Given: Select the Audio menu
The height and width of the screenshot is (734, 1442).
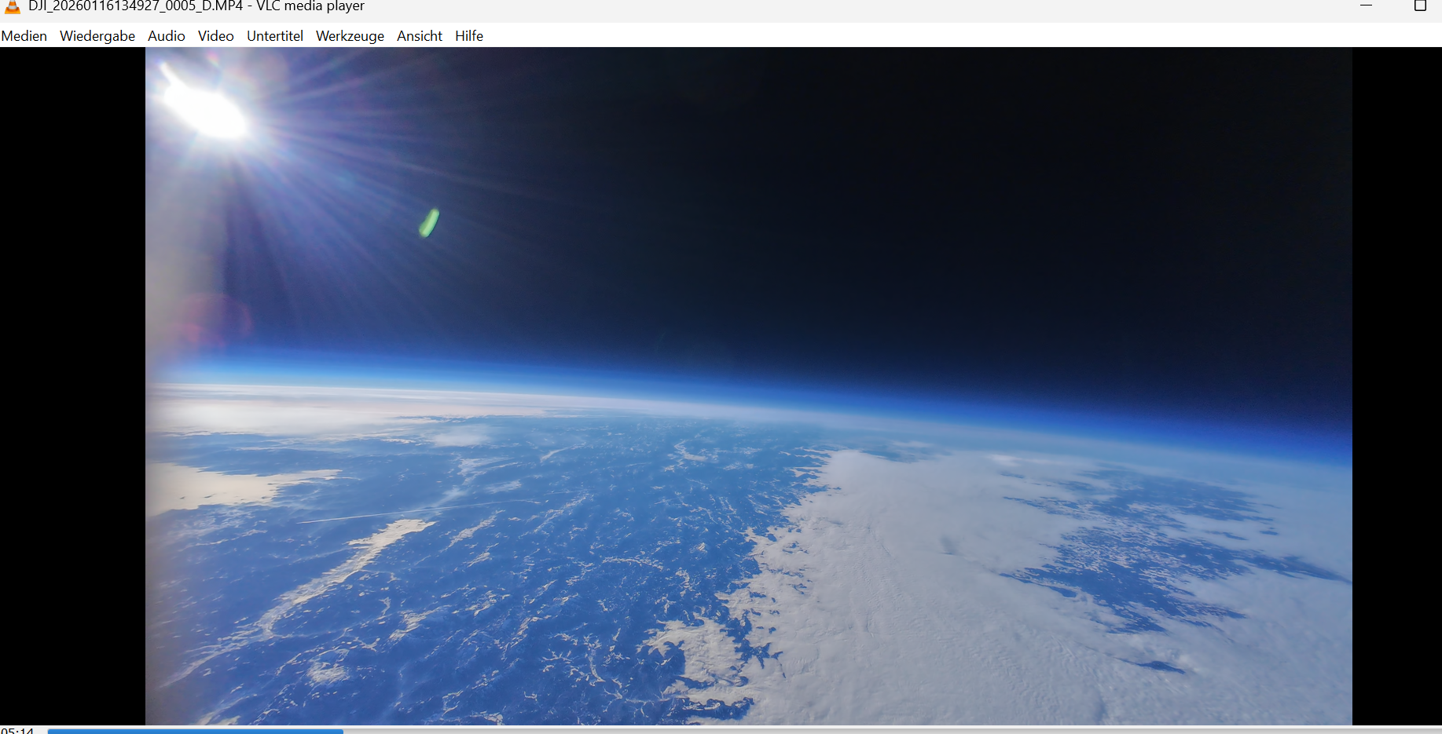Looking at the screenshot, I should coord(167,36).
